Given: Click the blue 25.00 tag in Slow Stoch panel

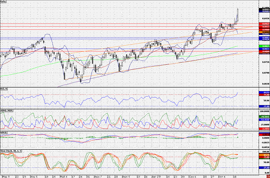Looking at the screenshot, I should [264, 168].
